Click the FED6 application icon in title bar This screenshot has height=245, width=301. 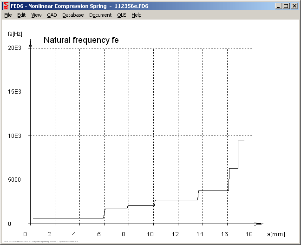tap(6, 6)
